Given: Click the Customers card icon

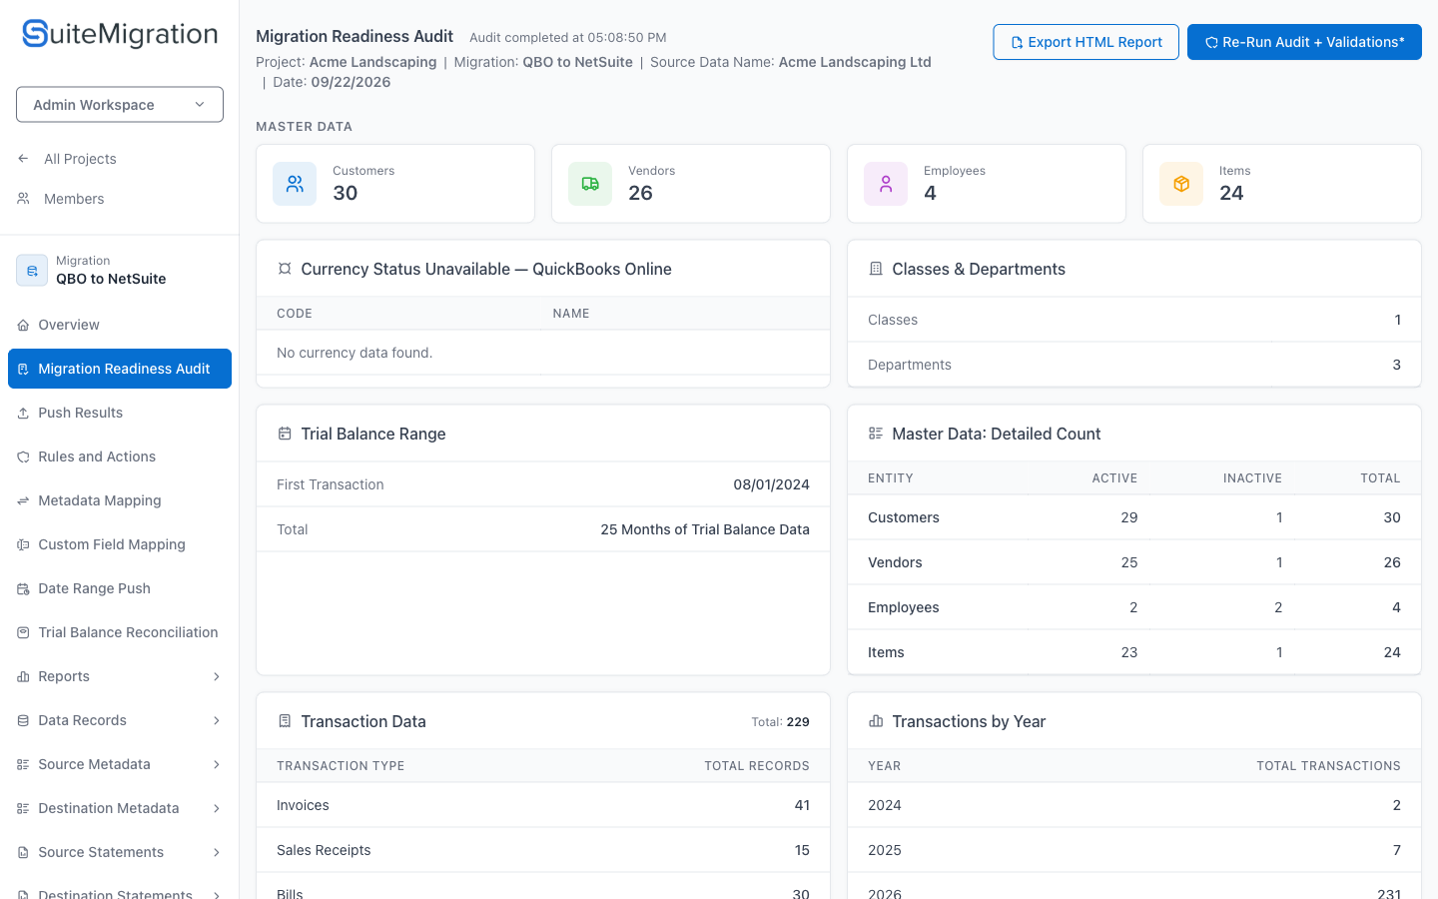Looking at the screenshot, I should pos(295,184).
